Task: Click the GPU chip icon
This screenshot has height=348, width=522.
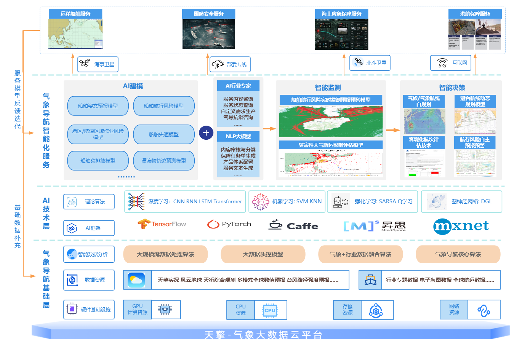Action: [165, 310]
